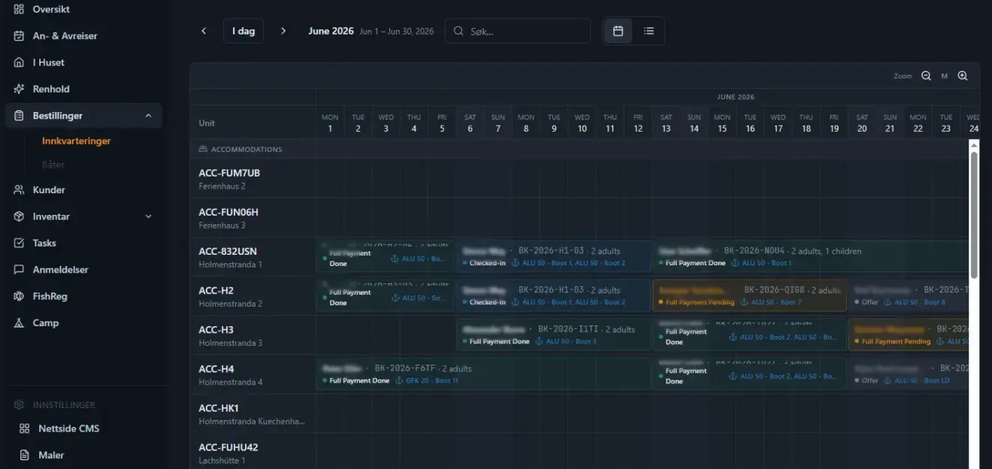Switch to calendar view toggle
The width and height of the screenshot is (992, 469).
(618, 31)
